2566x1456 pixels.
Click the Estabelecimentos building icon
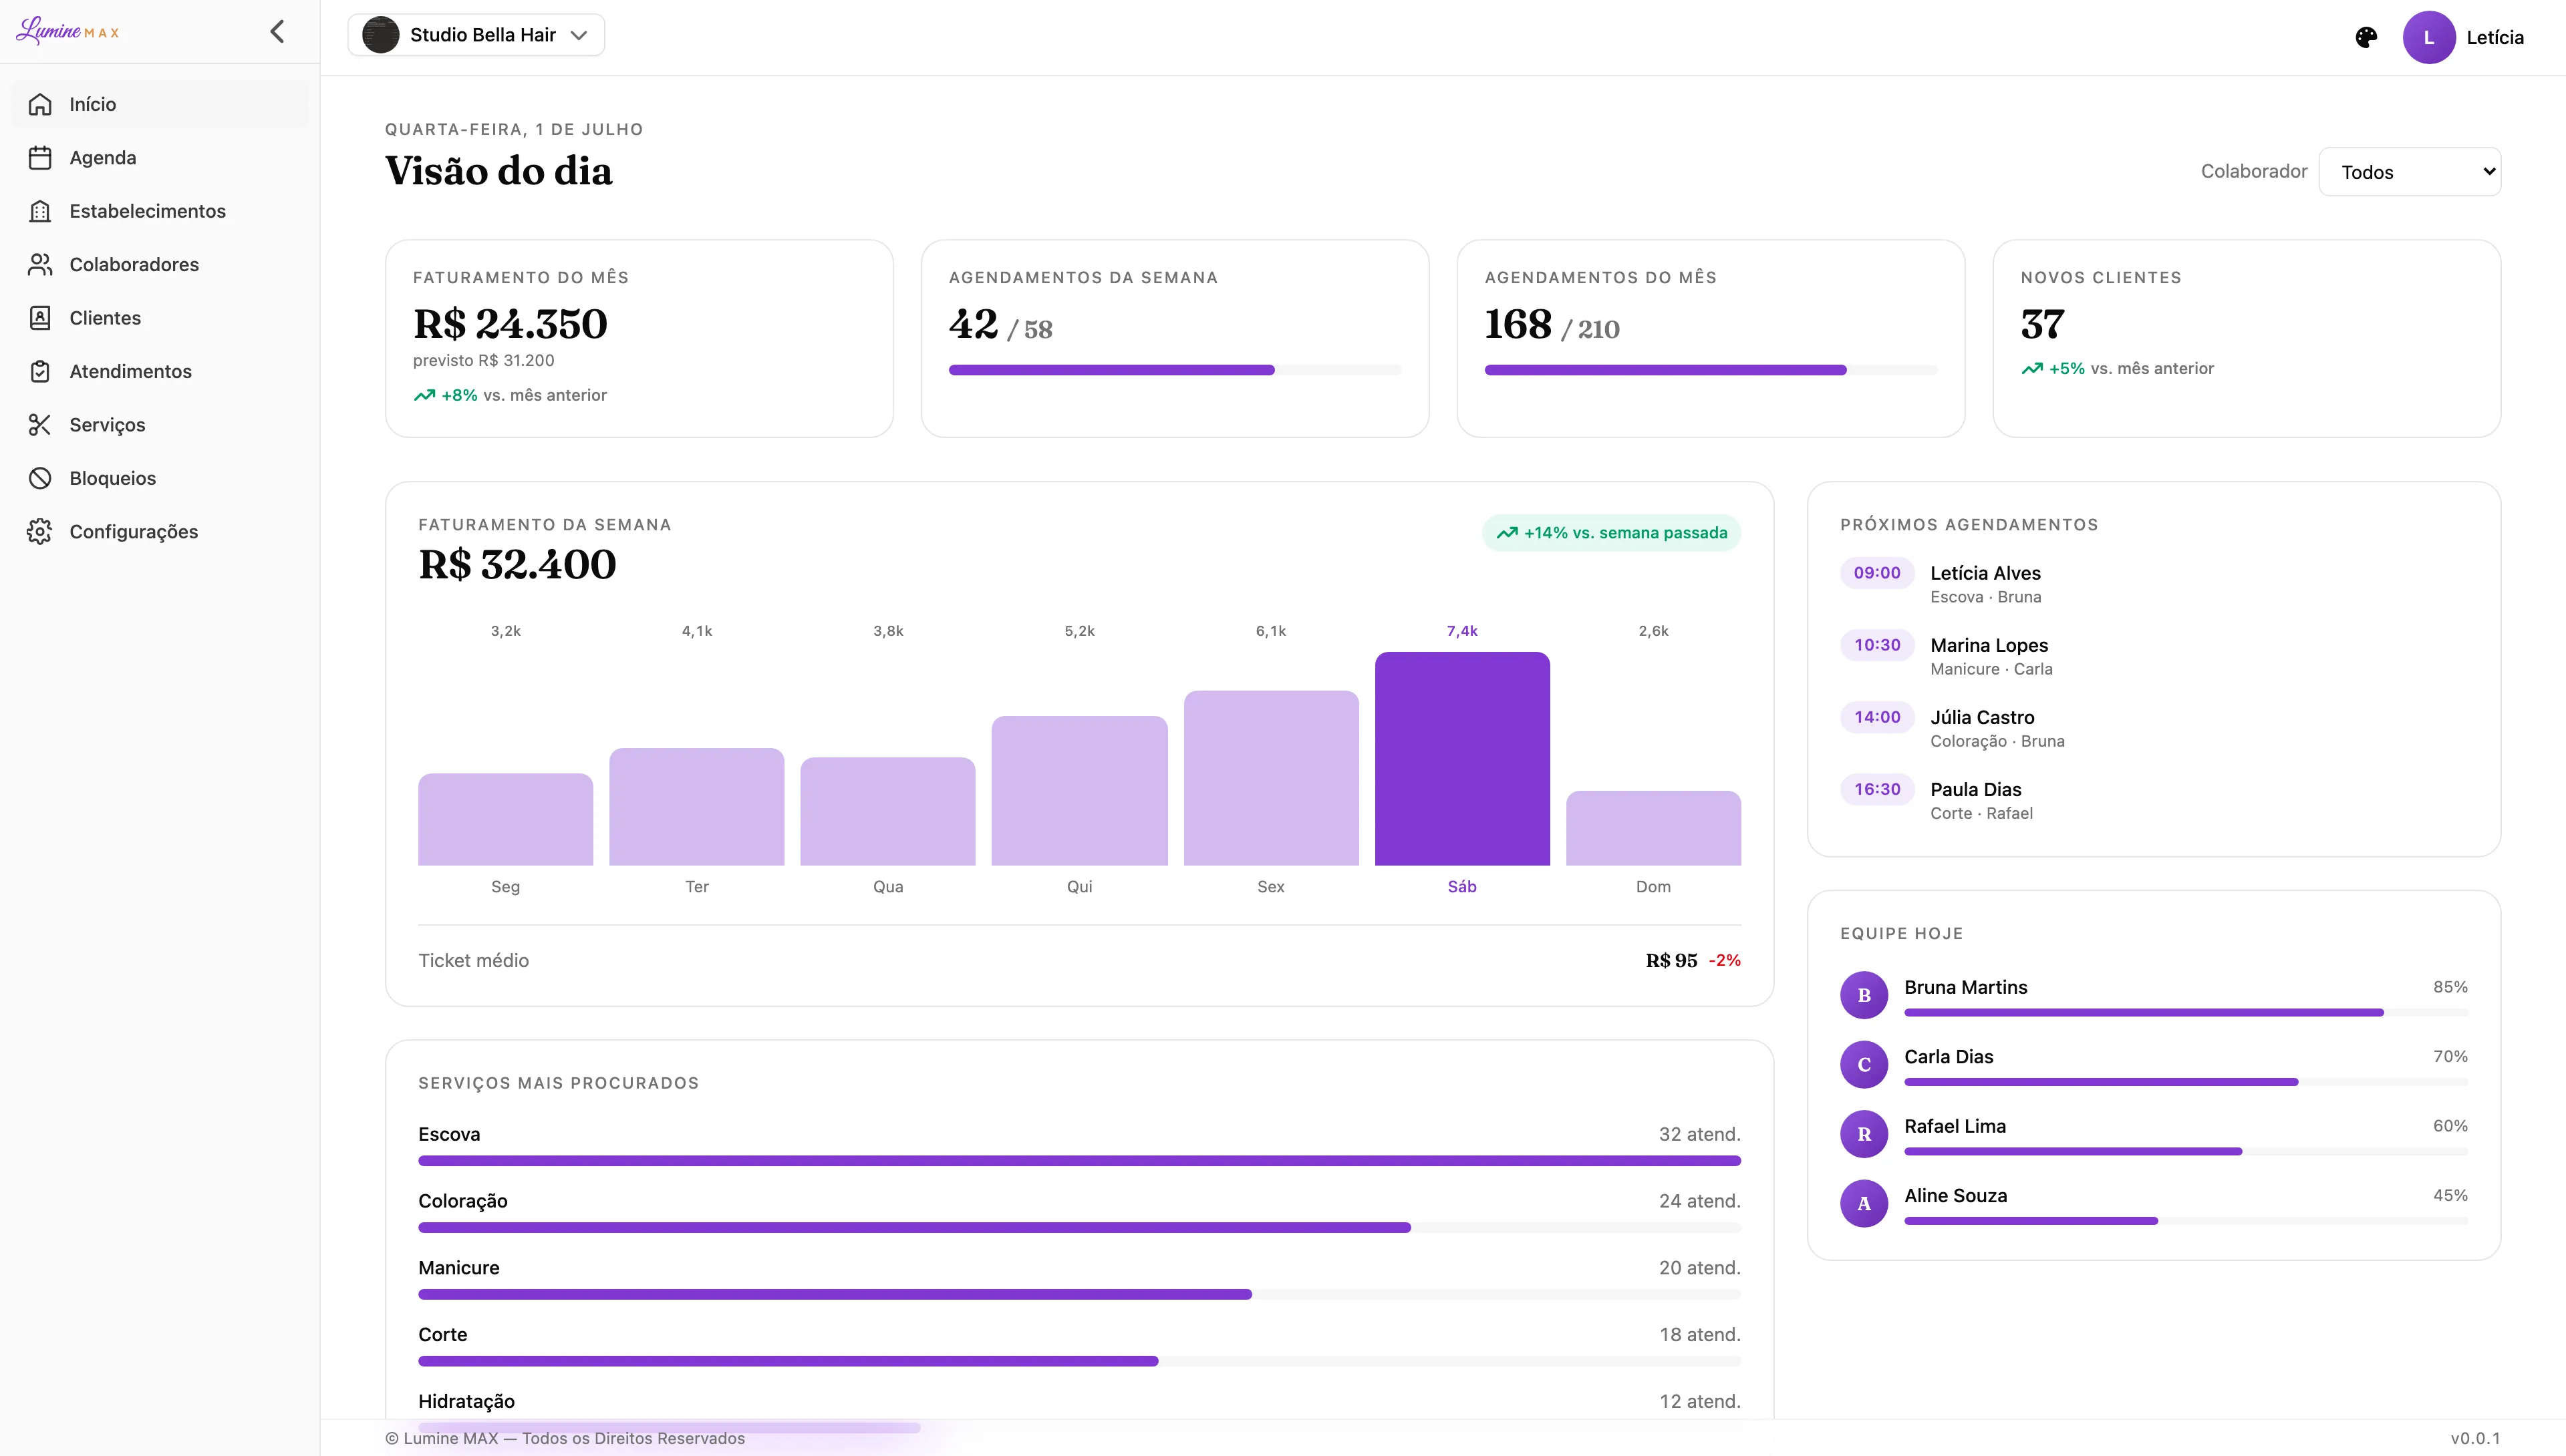(x=40, y=211)
